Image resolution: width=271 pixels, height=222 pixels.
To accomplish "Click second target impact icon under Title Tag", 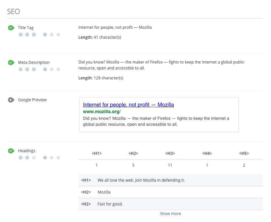I will pyautogui.click(x=27, y=35).
